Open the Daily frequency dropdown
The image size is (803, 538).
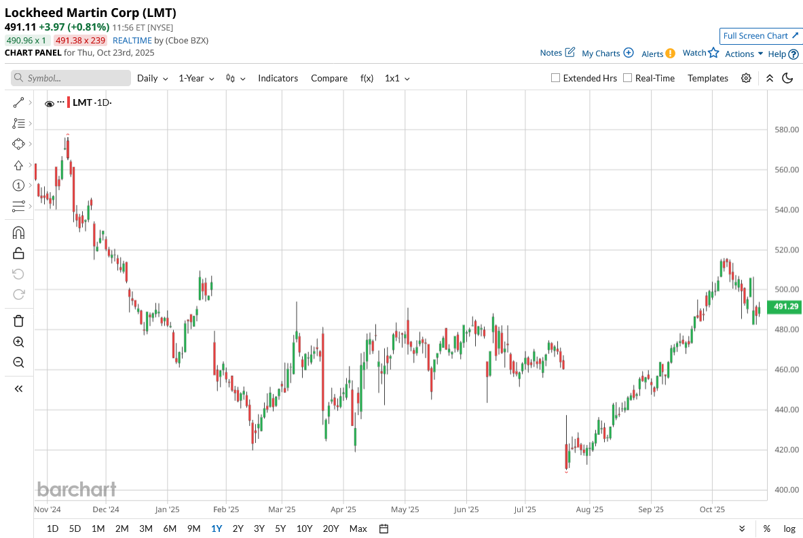pyautogui.click(x=153, y=78)
